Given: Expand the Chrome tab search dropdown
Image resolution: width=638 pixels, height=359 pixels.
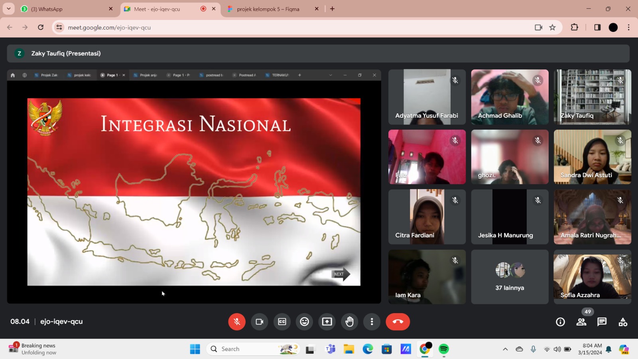Looking at the screenshot, I should pos(8,9).
